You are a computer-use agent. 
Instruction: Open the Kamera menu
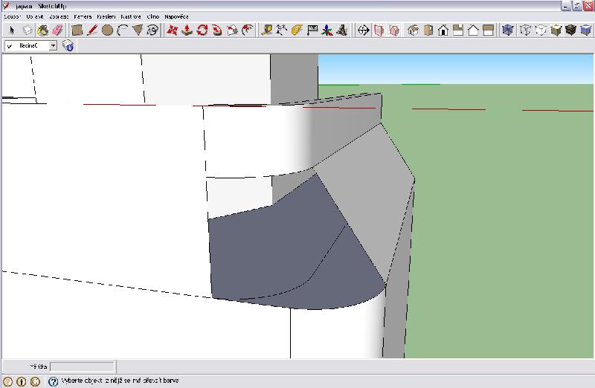click(x=83, y=16)
